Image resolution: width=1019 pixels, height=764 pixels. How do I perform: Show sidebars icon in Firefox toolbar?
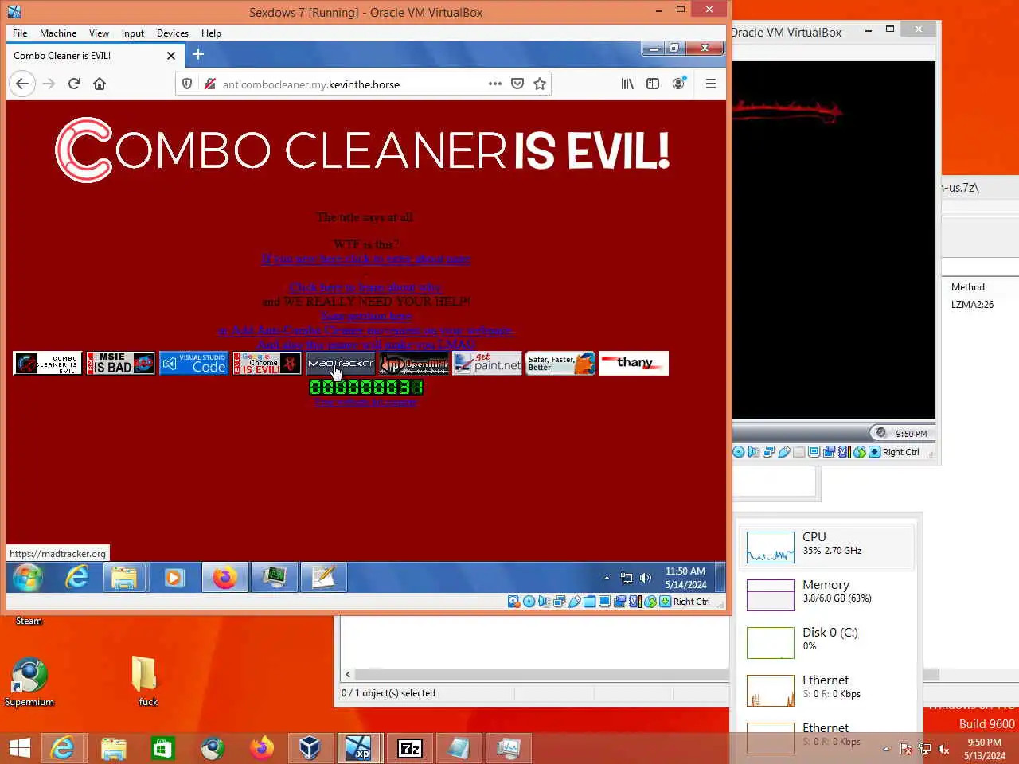653,84
